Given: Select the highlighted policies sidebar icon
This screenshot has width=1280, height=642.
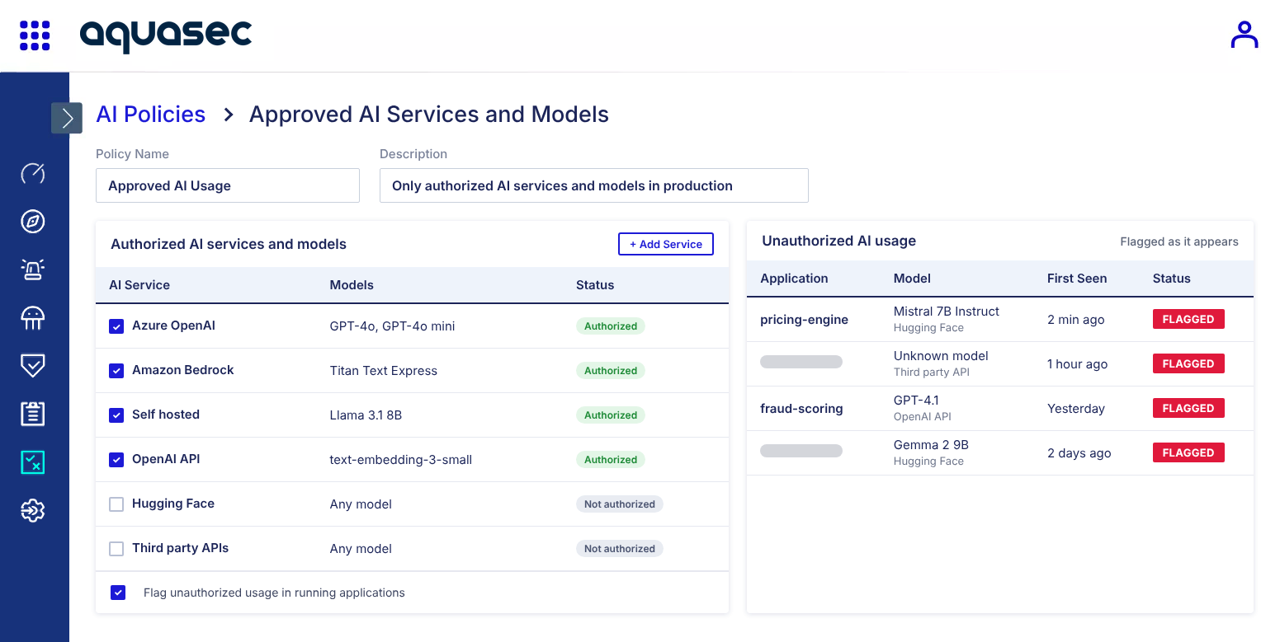Looking at the screenshot, I should point(33,462).
